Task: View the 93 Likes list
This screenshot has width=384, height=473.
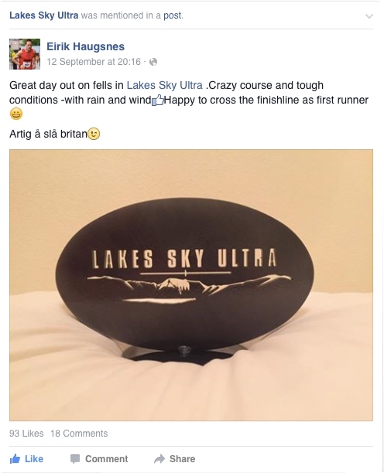Action: [26, 433]
